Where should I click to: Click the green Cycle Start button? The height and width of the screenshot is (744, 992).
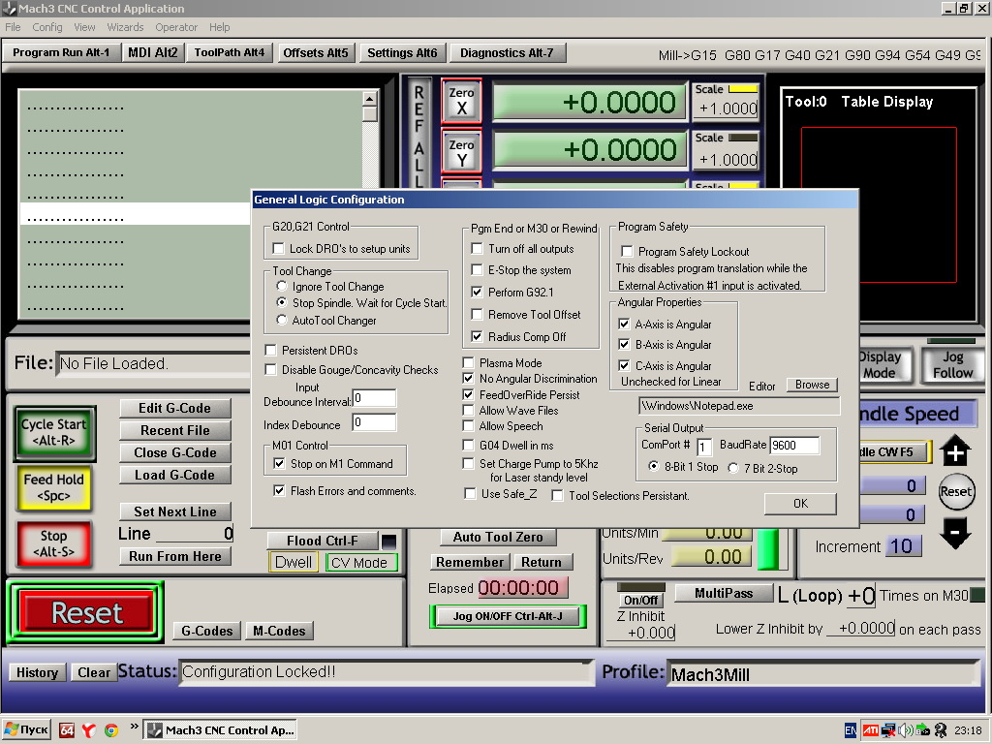click(54, 433)
